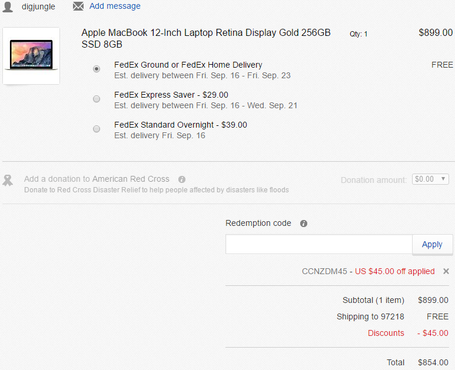Choose the FedEx Express Saver $29.00 radio button
The width and height of the screenshot is (455, 370).
pyautogui.click(x=97, y=99)
